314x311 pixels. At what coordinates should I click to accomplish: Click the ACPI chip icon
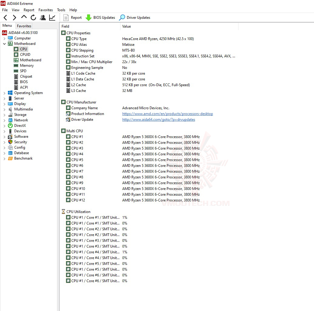tap(16, 87)
